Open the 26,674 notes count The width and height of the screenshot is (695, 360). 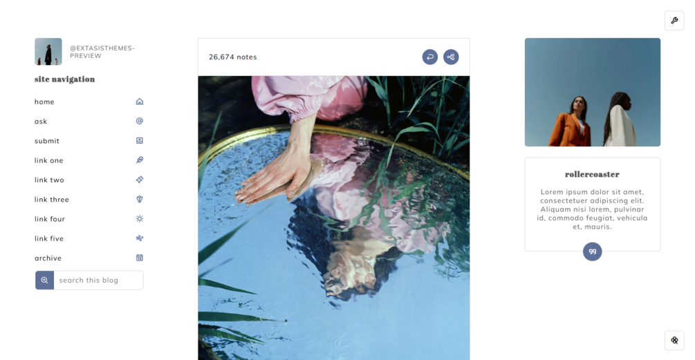[x=232, y=57]
